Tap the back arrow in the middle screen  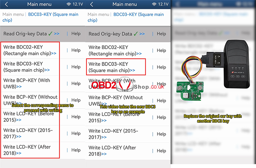pyautogui.click(x=92, y=4)
